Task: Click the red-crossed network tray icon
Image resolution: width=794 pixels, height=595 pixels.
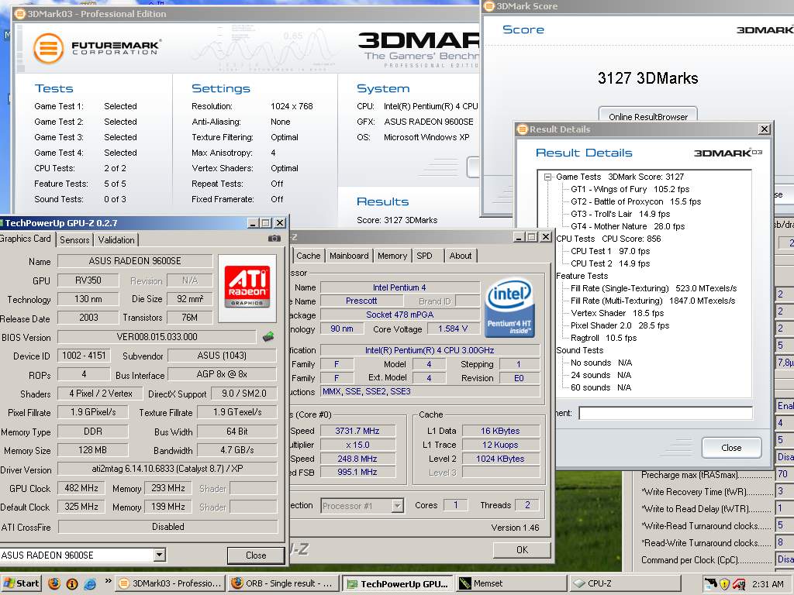Action: coord(738,584)
